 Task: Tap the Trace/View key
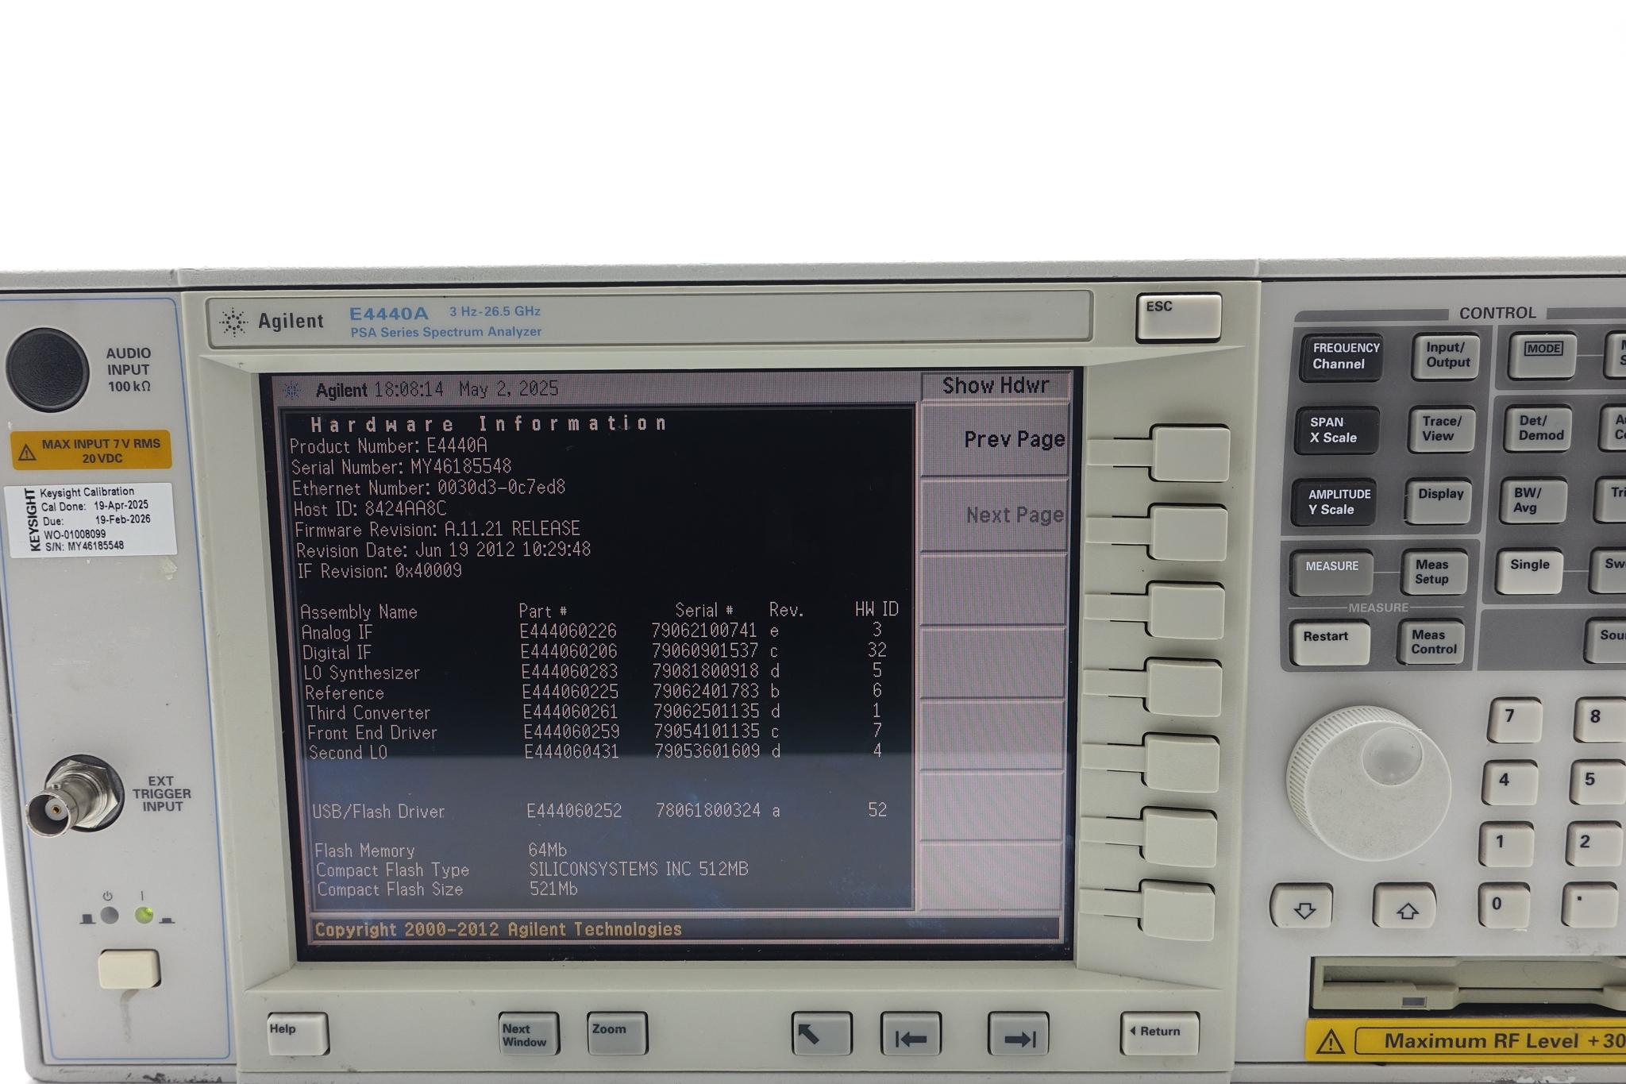pos(1441,429)
